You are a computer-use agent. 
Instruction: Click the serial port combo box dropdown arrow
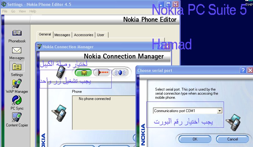coord(220,111)
